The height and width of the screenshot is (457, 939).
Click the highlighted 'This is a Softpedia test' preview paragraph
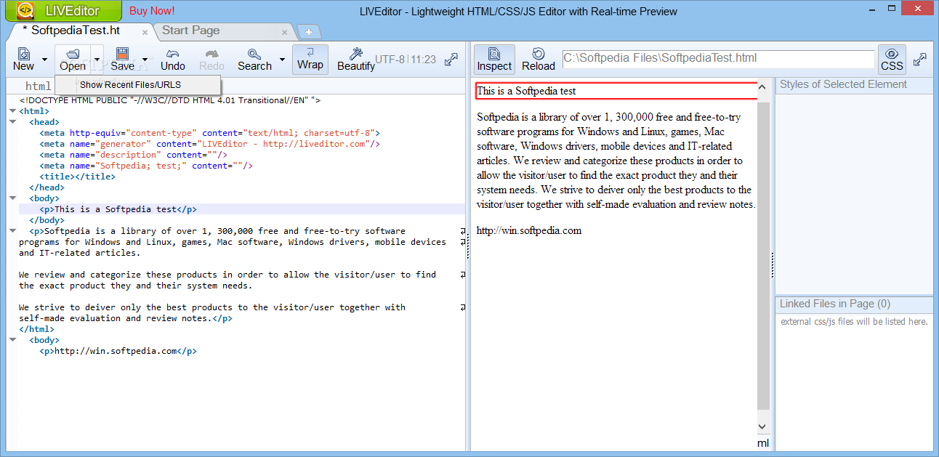616,91
